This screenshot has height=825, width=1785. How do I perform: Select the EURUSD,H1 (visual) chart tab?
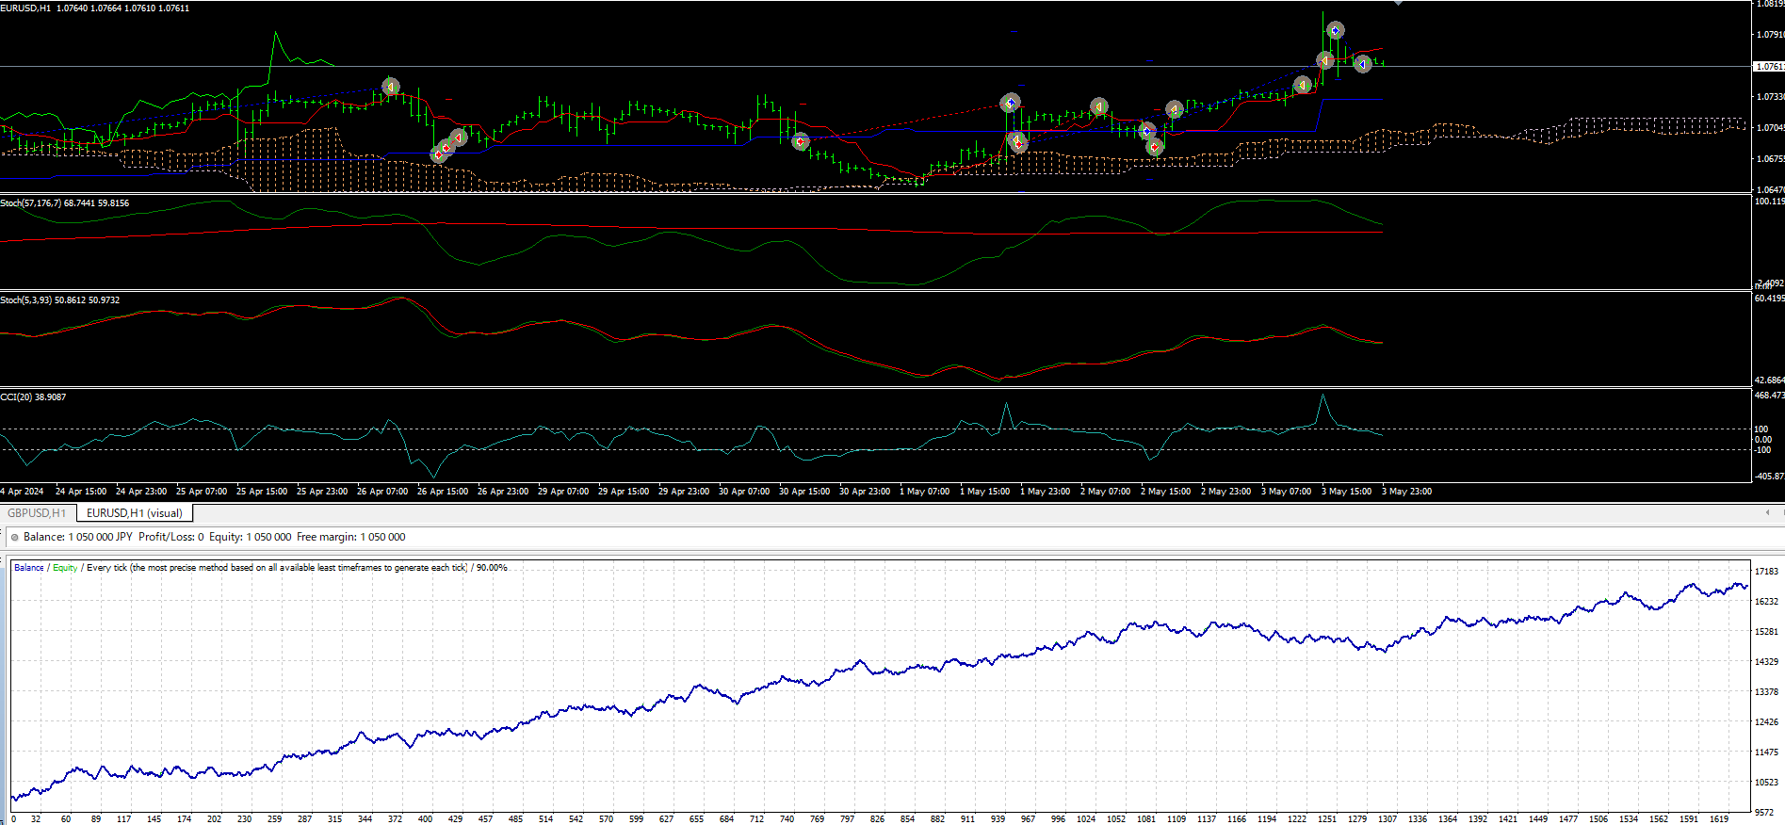click(x=135, y=513)
